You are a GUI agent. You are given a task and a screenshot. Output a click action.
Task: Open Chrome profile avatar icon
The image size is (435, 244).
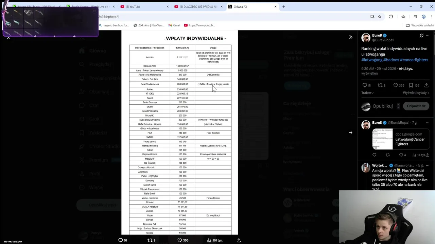pyautogui.click(x=423, y=17)
